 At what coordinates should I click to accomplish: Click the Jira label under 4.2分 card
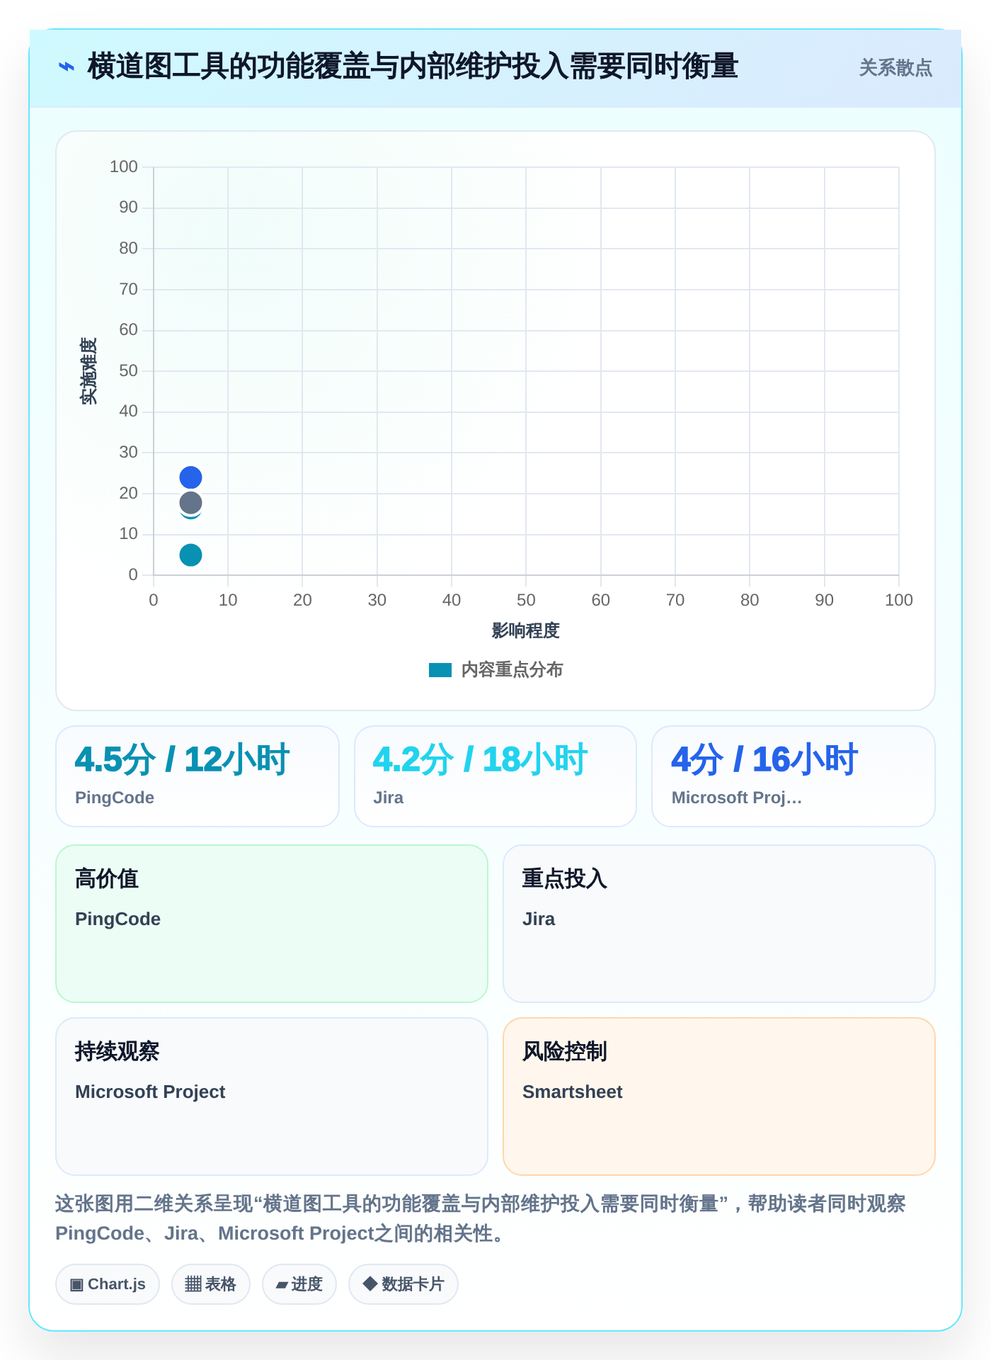tap(389, 798)
